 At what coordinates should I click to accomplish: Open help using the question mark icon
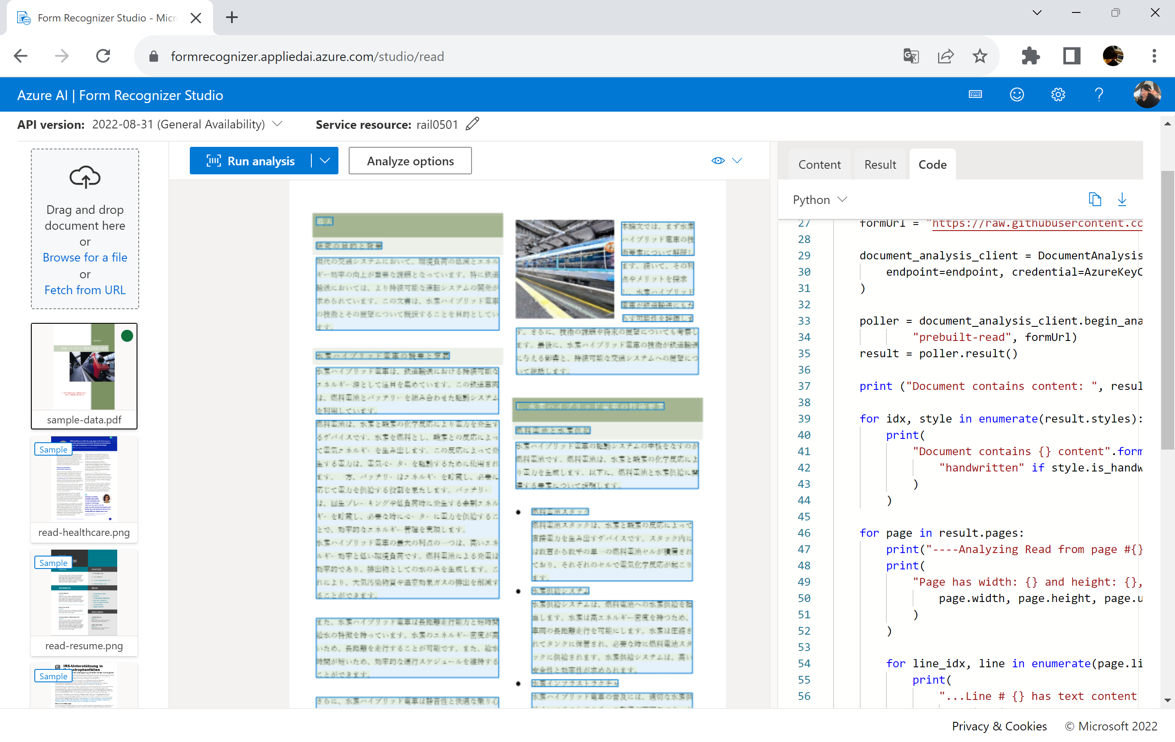[1099, 94]
